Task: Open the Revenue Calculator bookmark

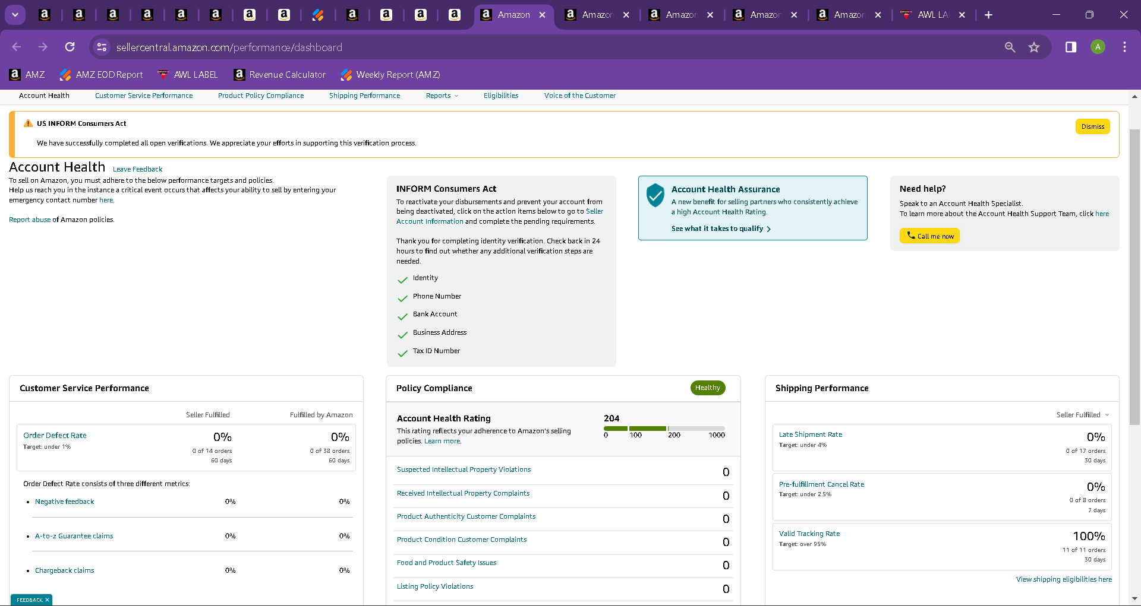Action: click(280, 75)
